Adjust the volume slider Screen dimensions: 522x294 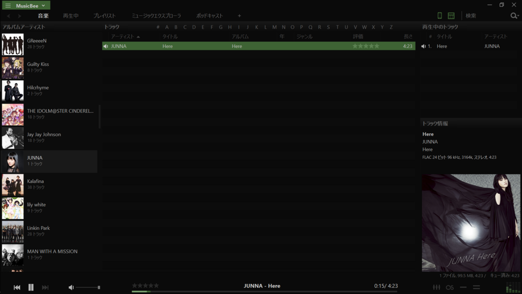click(88, 287)
